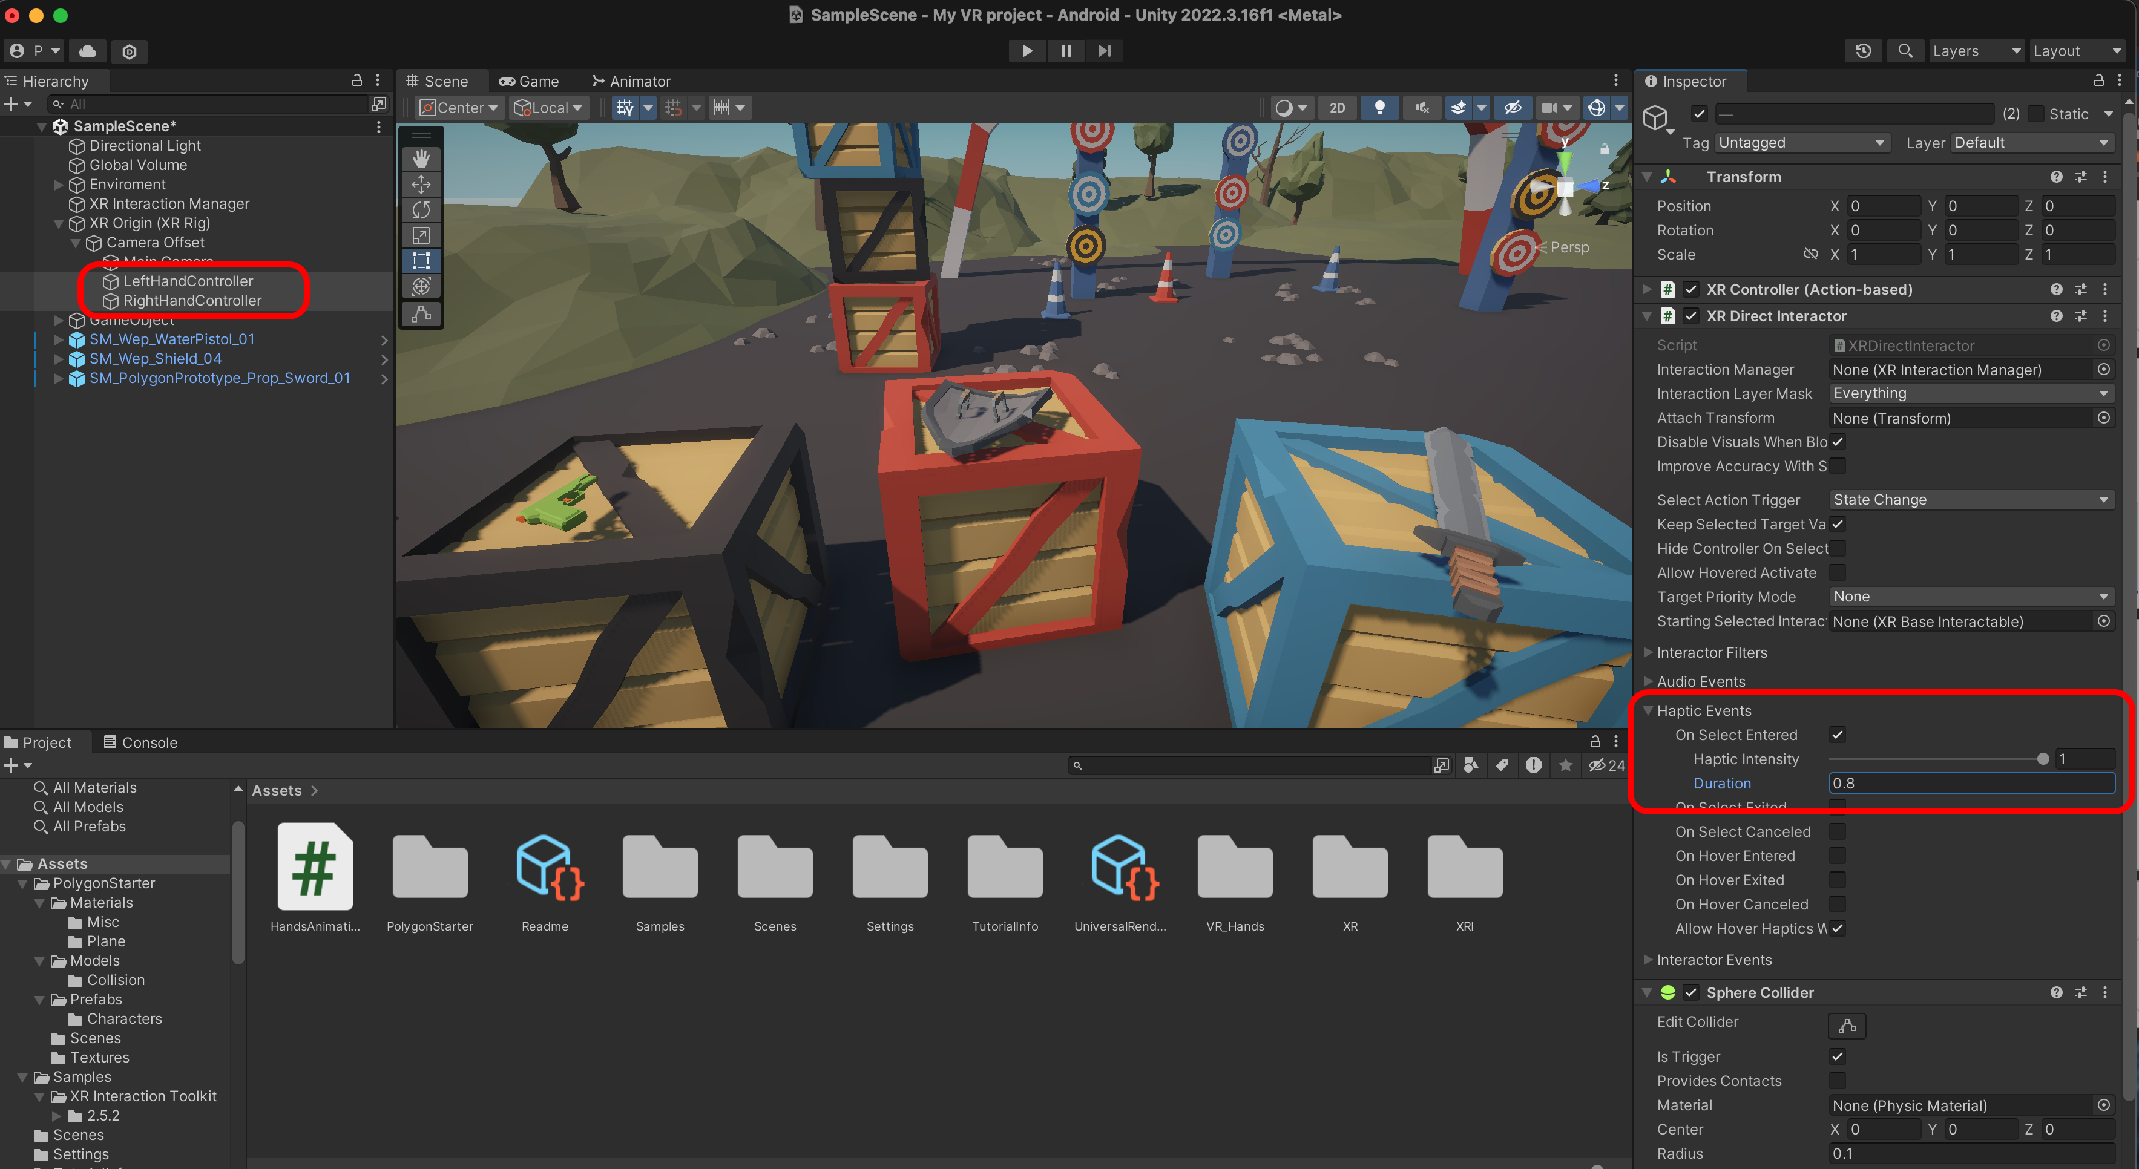Click the Play button

coord(1027,51)
